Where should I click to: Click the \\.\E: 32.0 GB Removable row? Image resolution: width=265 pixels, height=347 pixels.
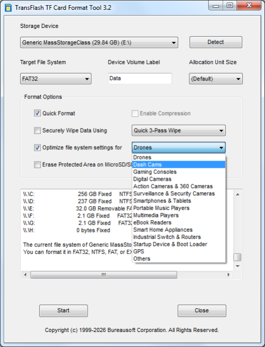pos(78,209)
